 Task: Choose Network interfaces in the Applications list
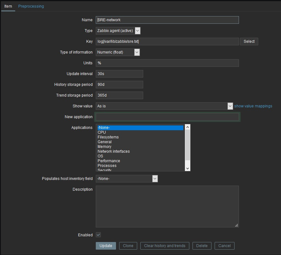point(113,151)
